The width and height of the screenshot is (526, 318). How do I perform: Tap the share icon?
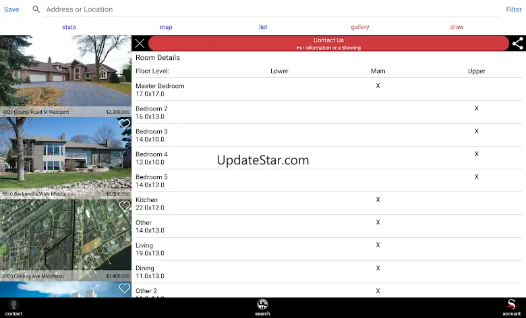[518, 43]
